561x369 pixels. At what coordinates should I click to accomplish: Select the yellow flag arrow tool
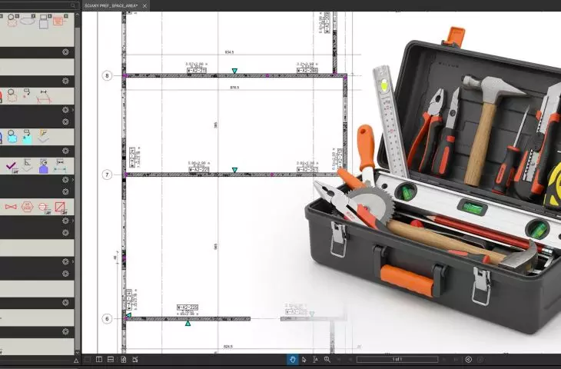pyautogui.click(x=43, y=135)
